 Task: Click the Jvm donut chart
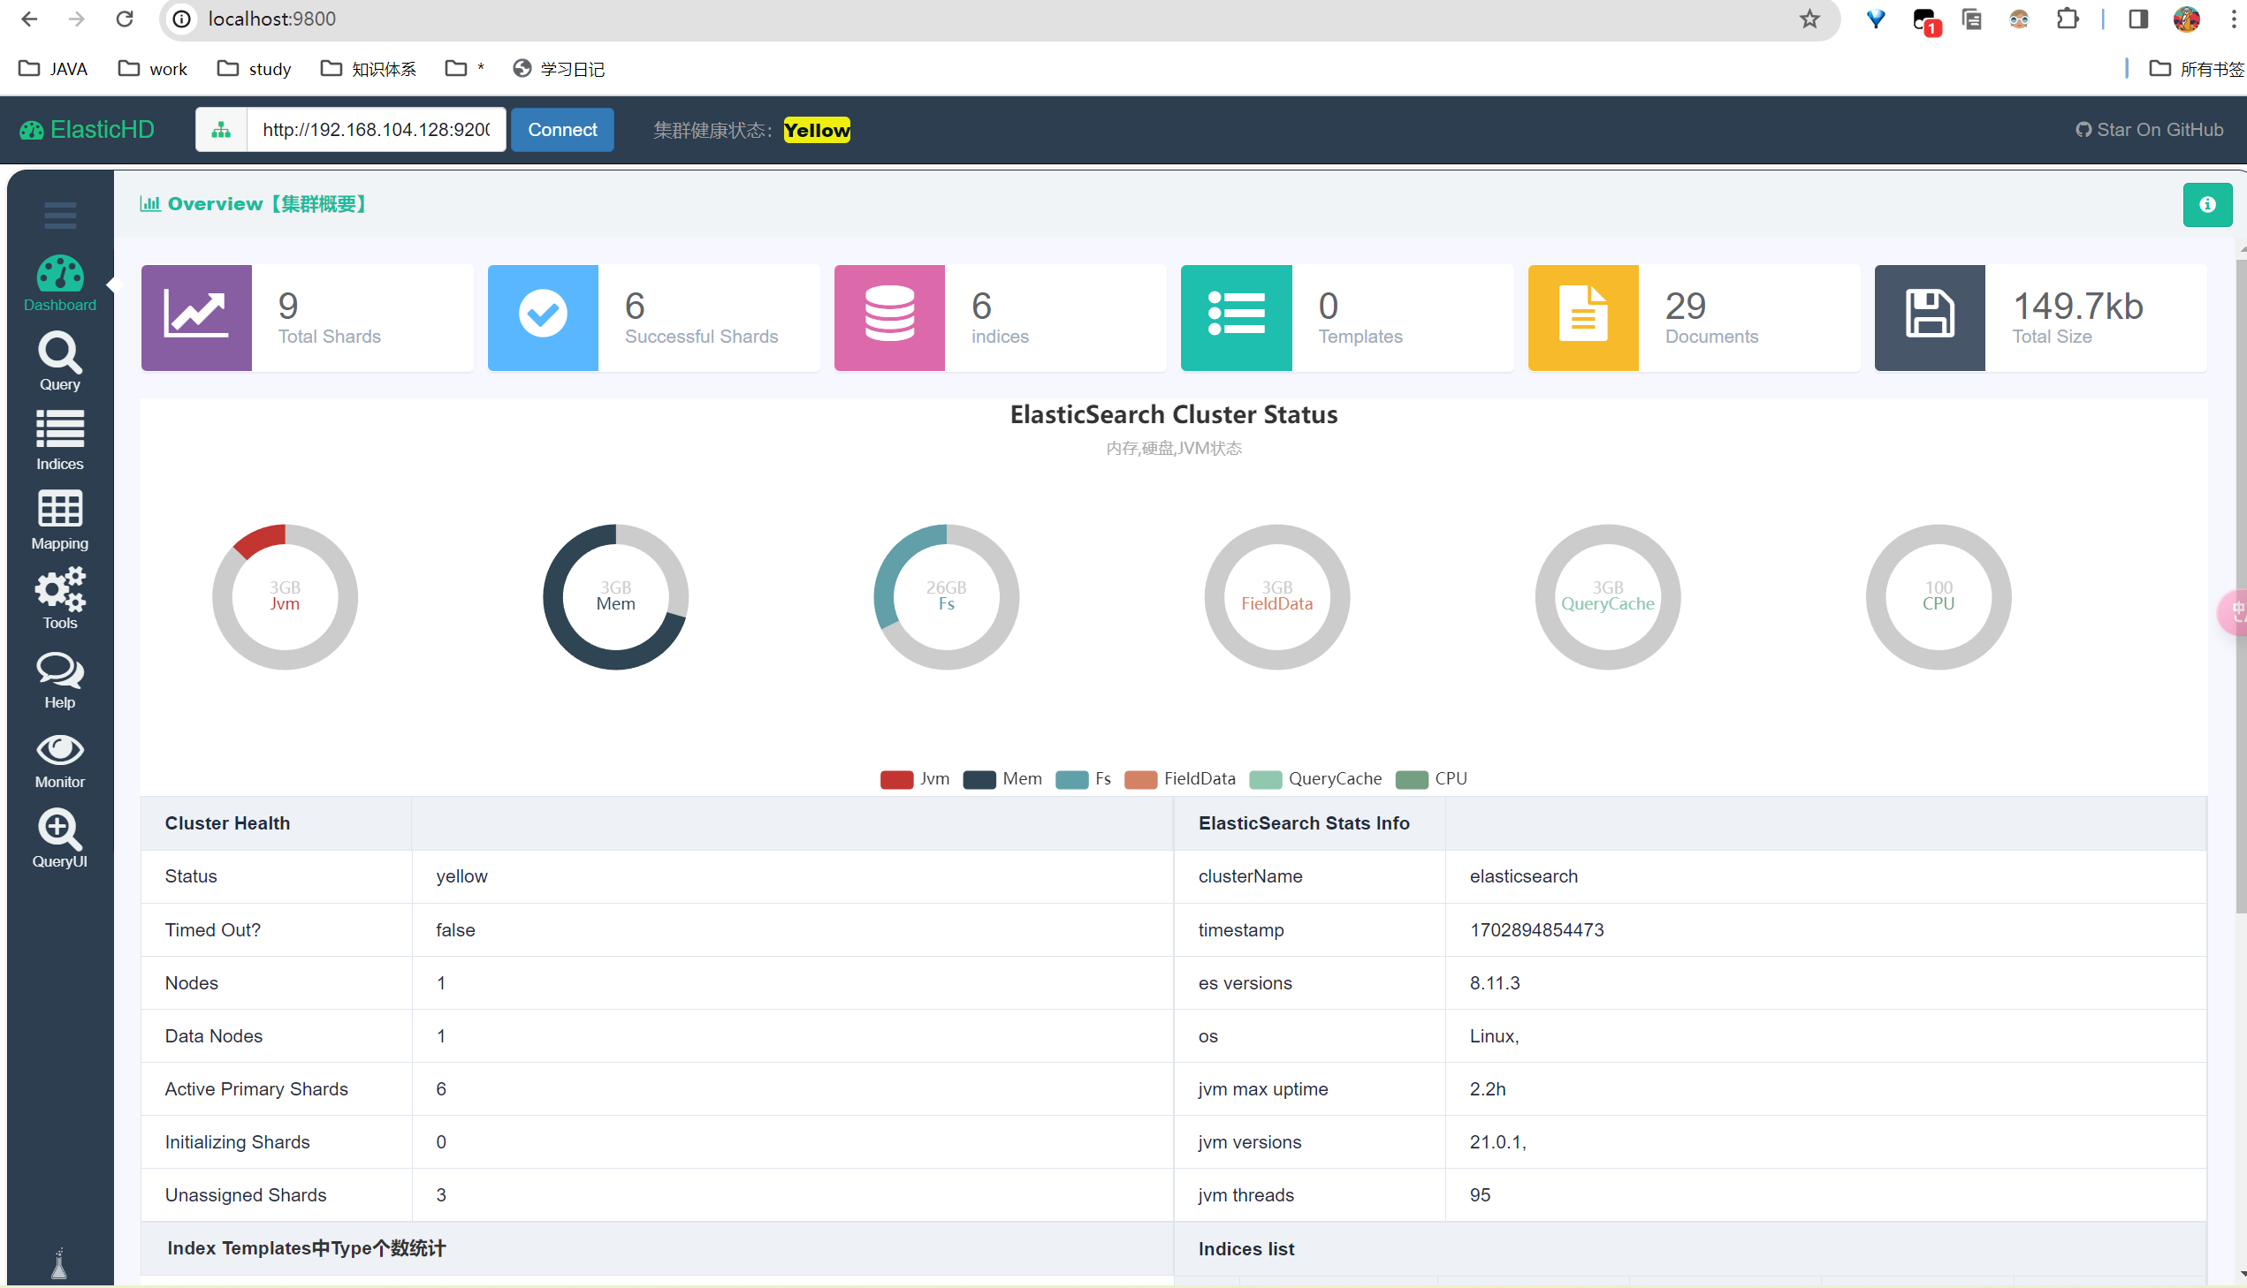click(x=285, y=597)
